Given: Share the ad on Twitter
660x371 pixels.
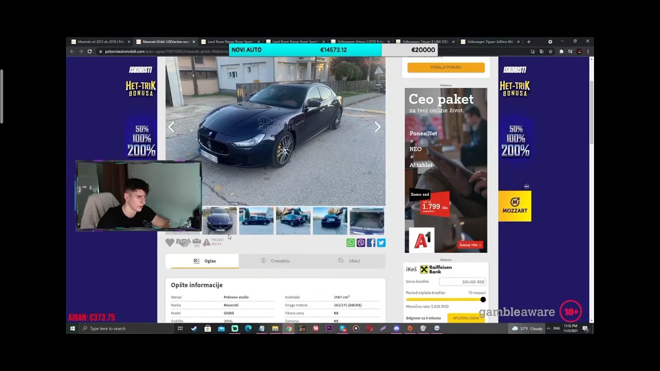Looking at the screenshot, I should [381, 243].
